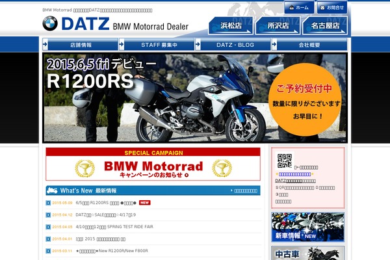
Task: Click the motorcycle icon beside What's New
Action: (52, 190)
